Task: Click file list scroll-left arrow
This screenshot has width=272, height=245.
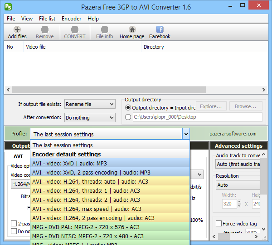Action: pyautogui.click(x=8, y=90)
